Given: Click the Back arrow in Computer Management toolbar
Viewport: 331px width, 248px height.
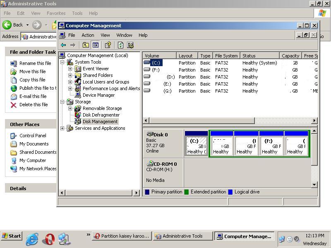Looking at the screenshot, I should [x=63, y=45].
